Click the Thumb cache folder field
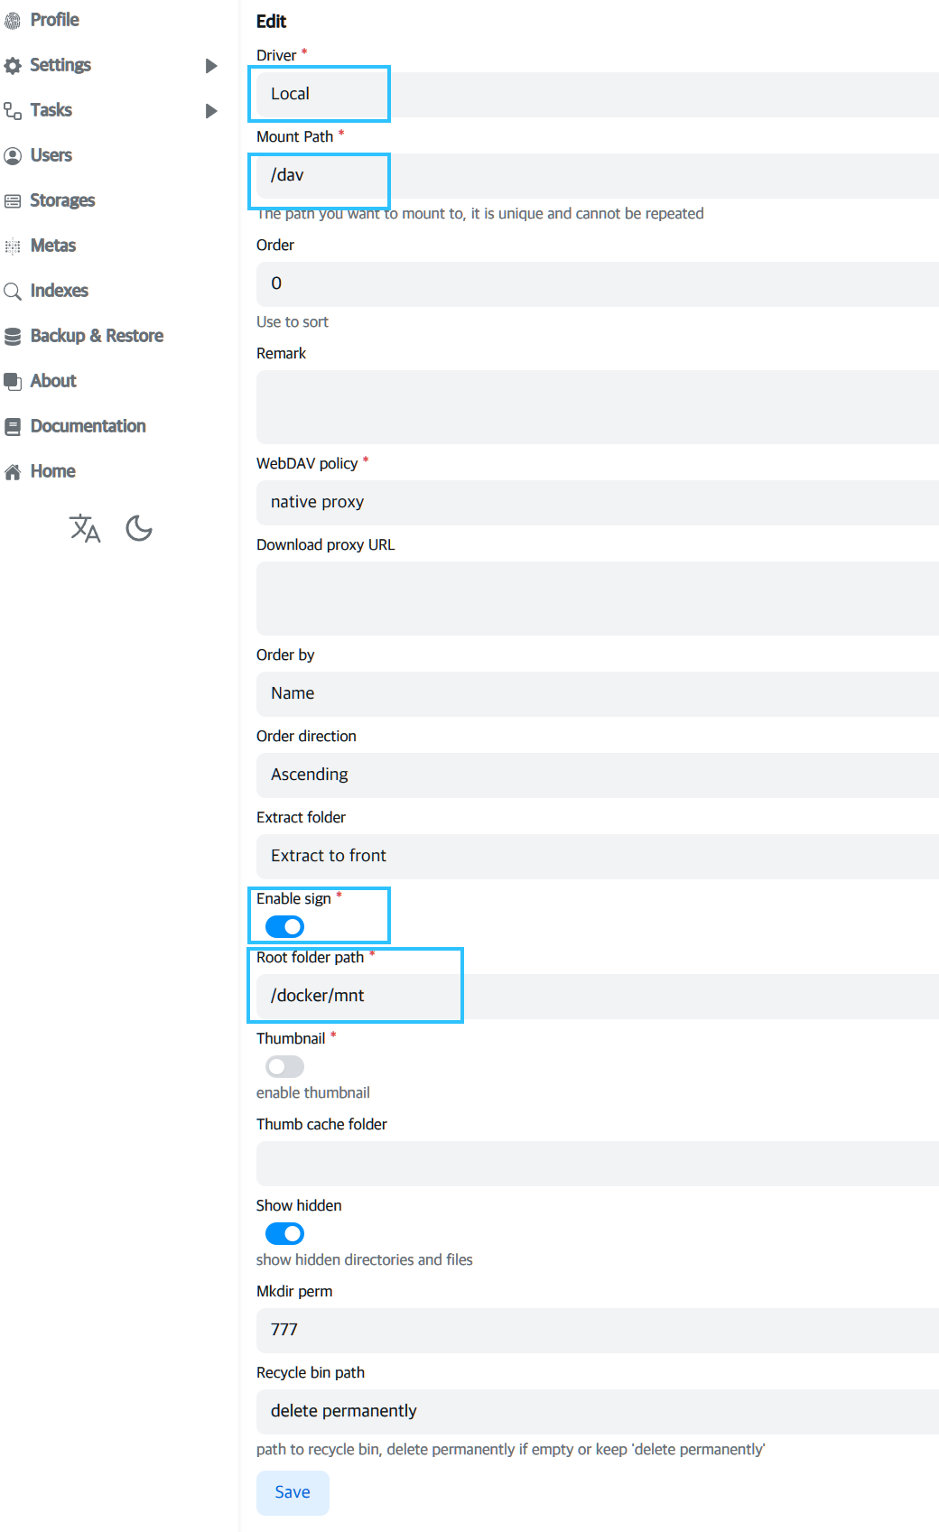Screen dimensions: 939x1532 click(598, 1163)
